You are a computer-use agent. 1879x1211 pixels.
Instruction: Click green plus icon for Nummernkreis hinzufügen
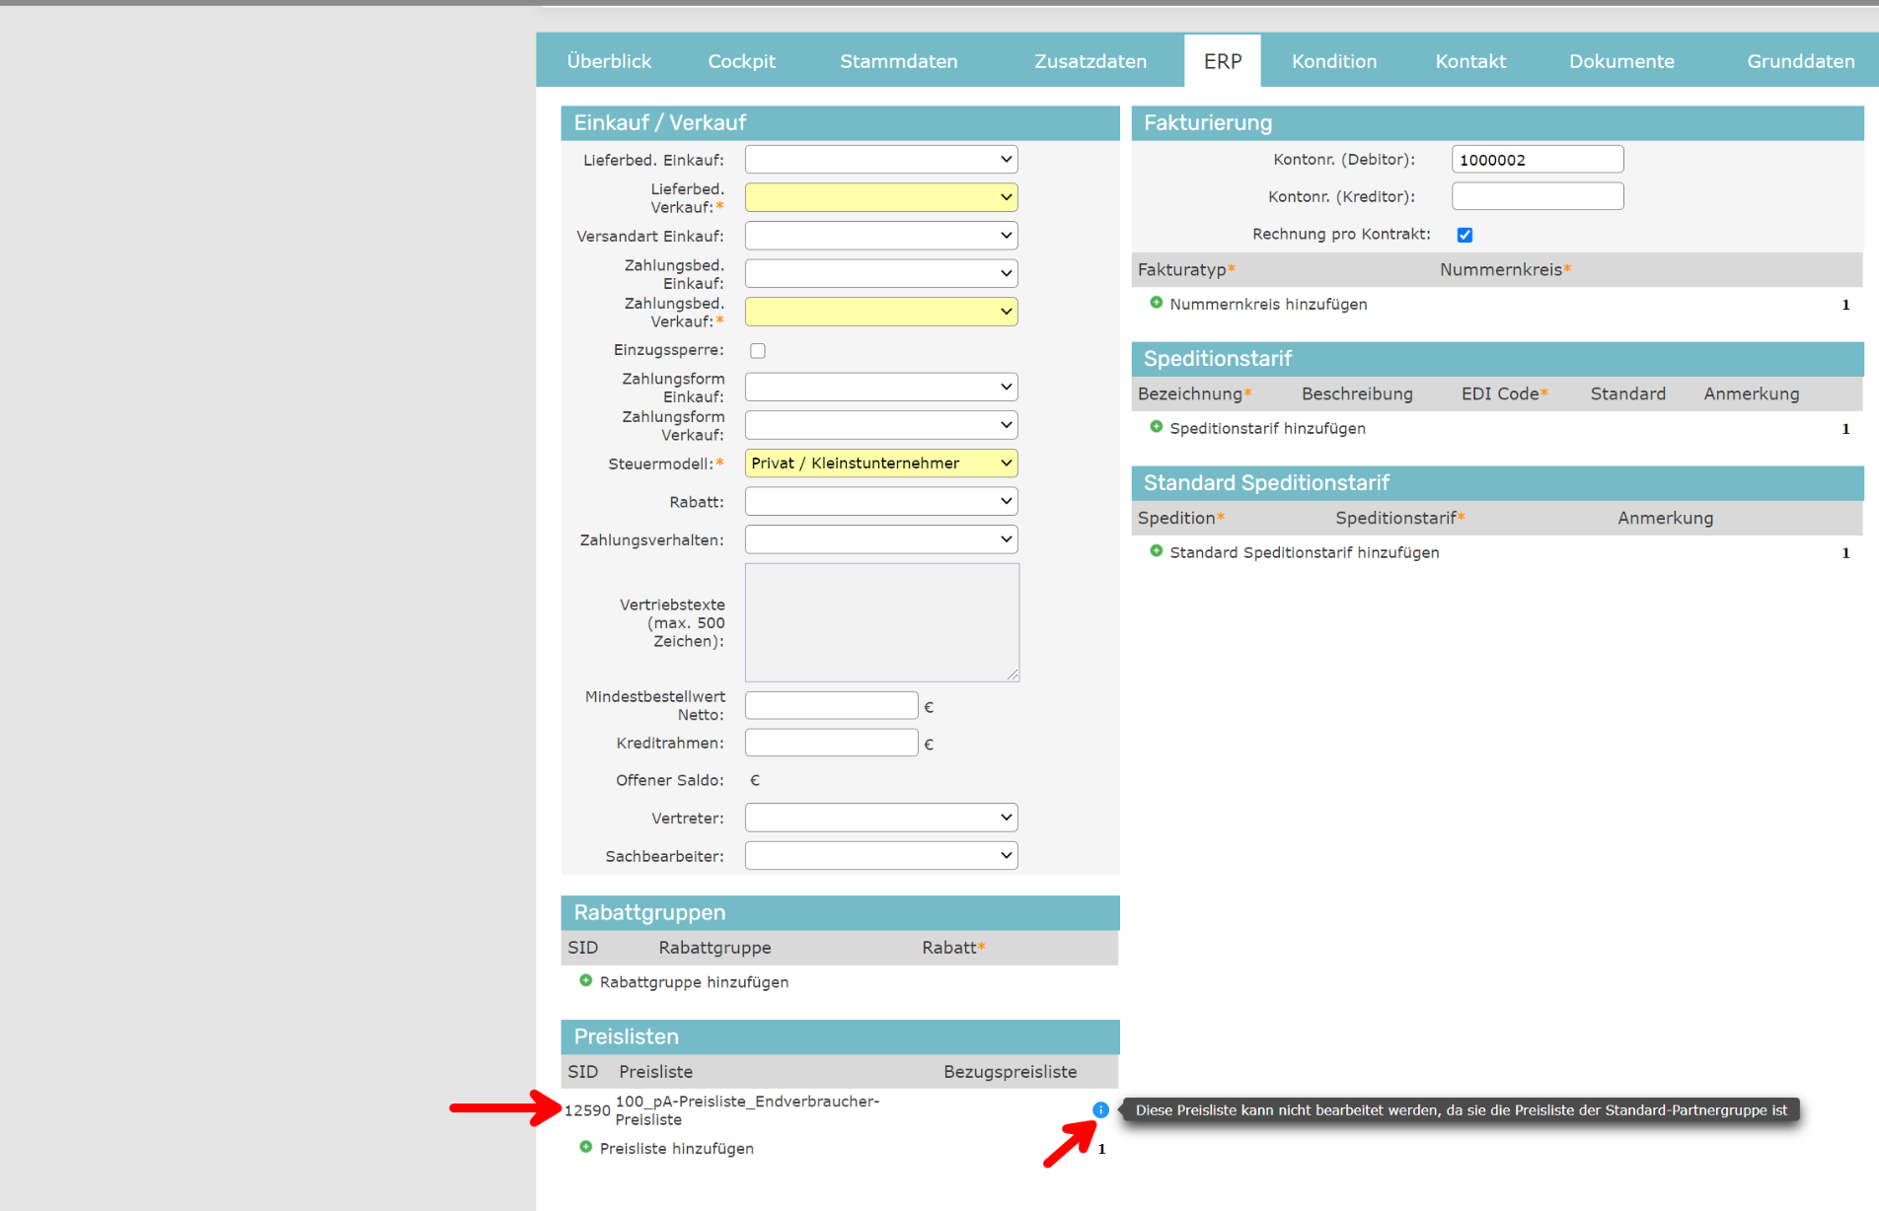point(1157,304)
